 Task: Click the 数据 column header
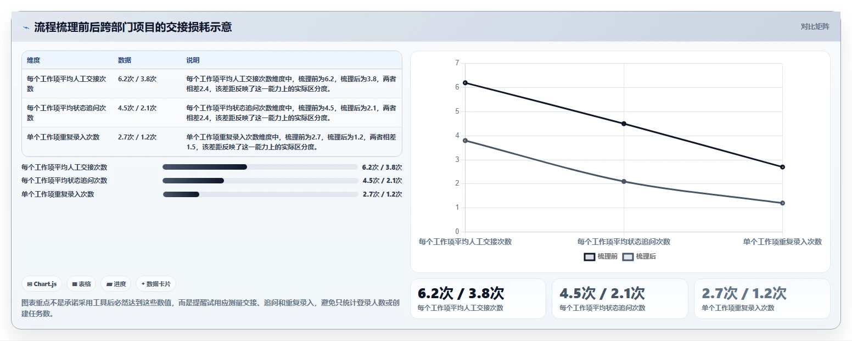[x=125, y=60]
